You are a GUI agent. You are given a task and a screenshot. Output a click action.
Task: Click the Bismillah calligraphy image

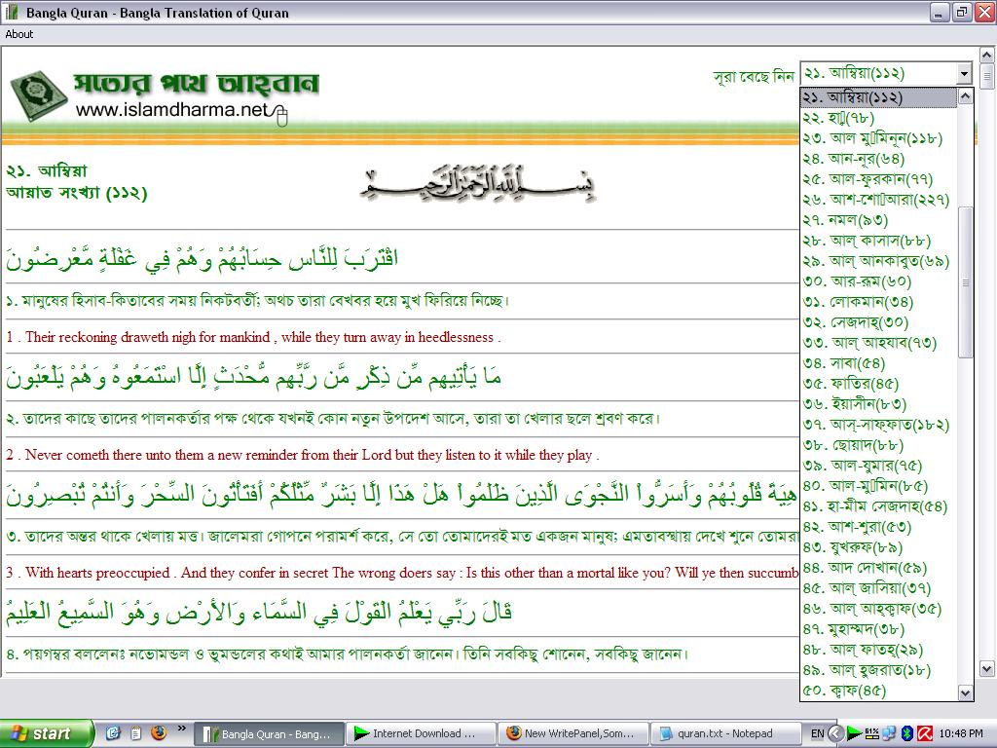[x=477, y=185]
